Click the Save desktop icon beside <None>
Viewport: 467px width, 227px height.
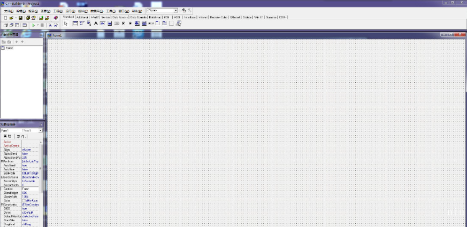(x=184, y=10)
